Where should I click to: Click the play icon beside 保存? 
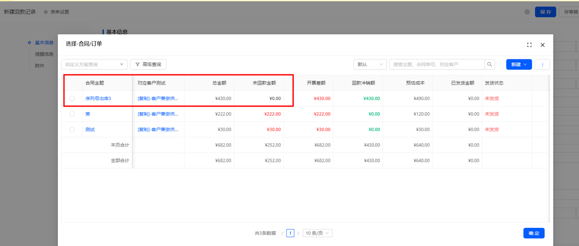coord(527,12)
